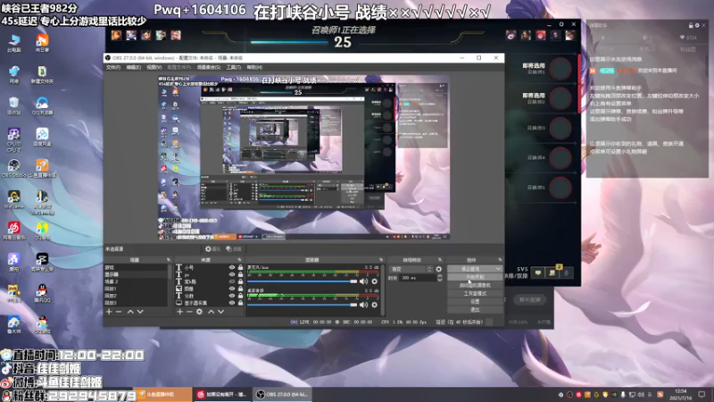714x402 pixels.
Task: Open the 工具(T) menu in OBS
Action: click(x=233, y=68)
